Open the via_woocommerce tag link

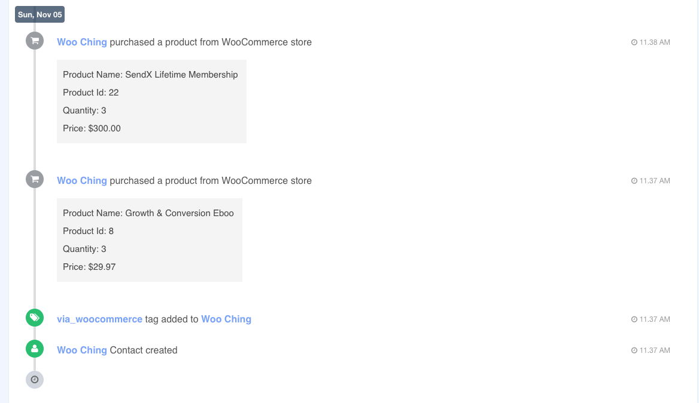[x=99, y=319]
